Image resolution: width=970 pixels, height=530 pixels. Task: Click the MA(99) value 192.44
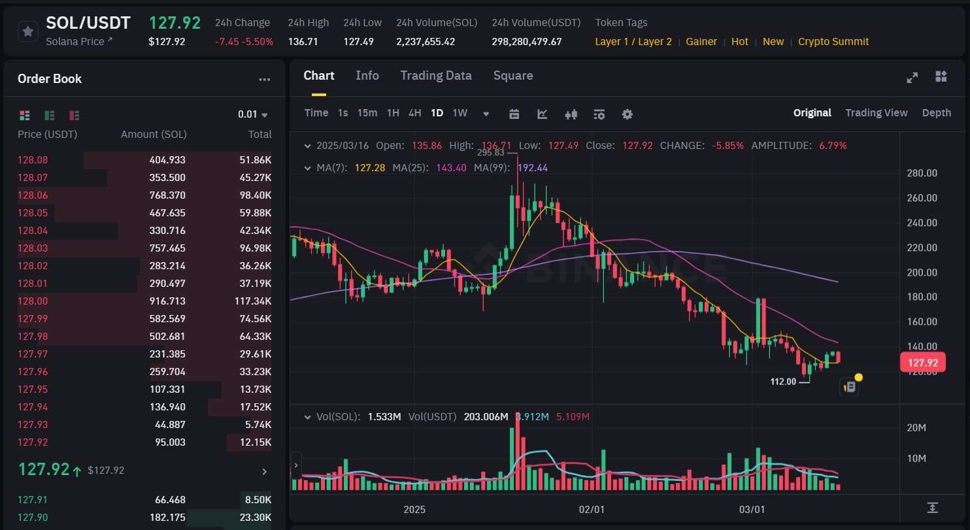pos(533,168)
